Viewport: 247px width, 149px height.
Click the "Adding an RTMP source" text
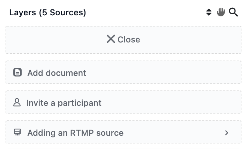point(75,133)
